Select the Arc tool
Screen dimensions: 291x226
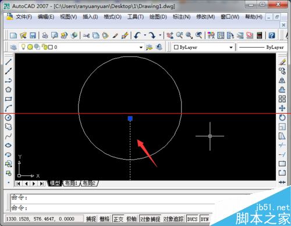click(8, 108)
